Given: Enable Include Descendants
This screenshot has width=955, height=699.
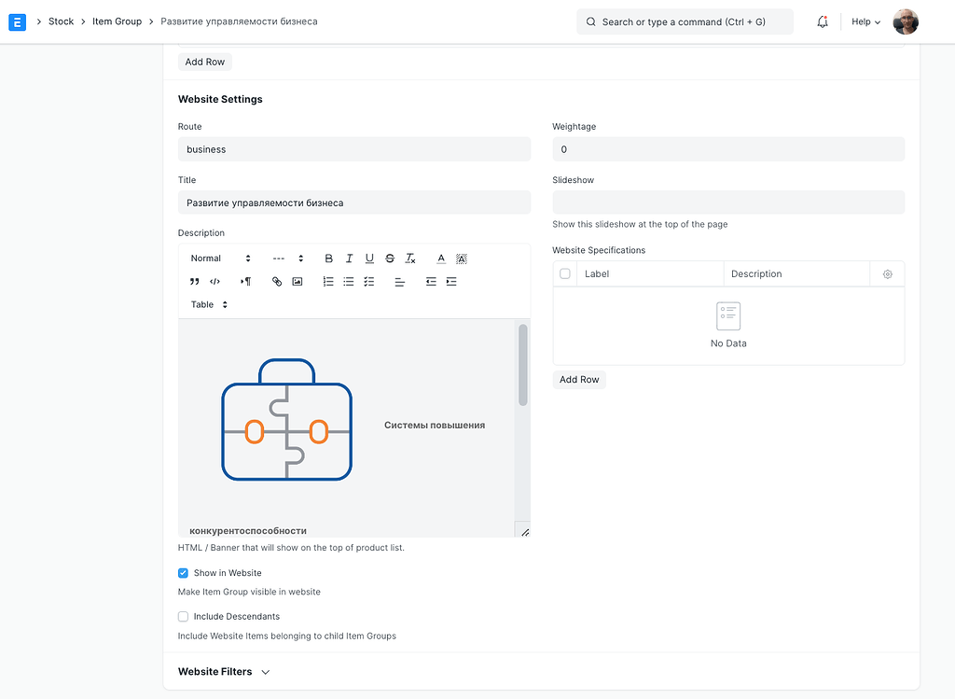Looking at the screenshot, I should pos(183,616).
